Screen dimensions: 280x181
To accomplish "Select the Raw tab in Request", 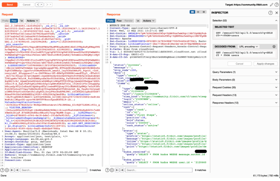I will tap(14, 21).
